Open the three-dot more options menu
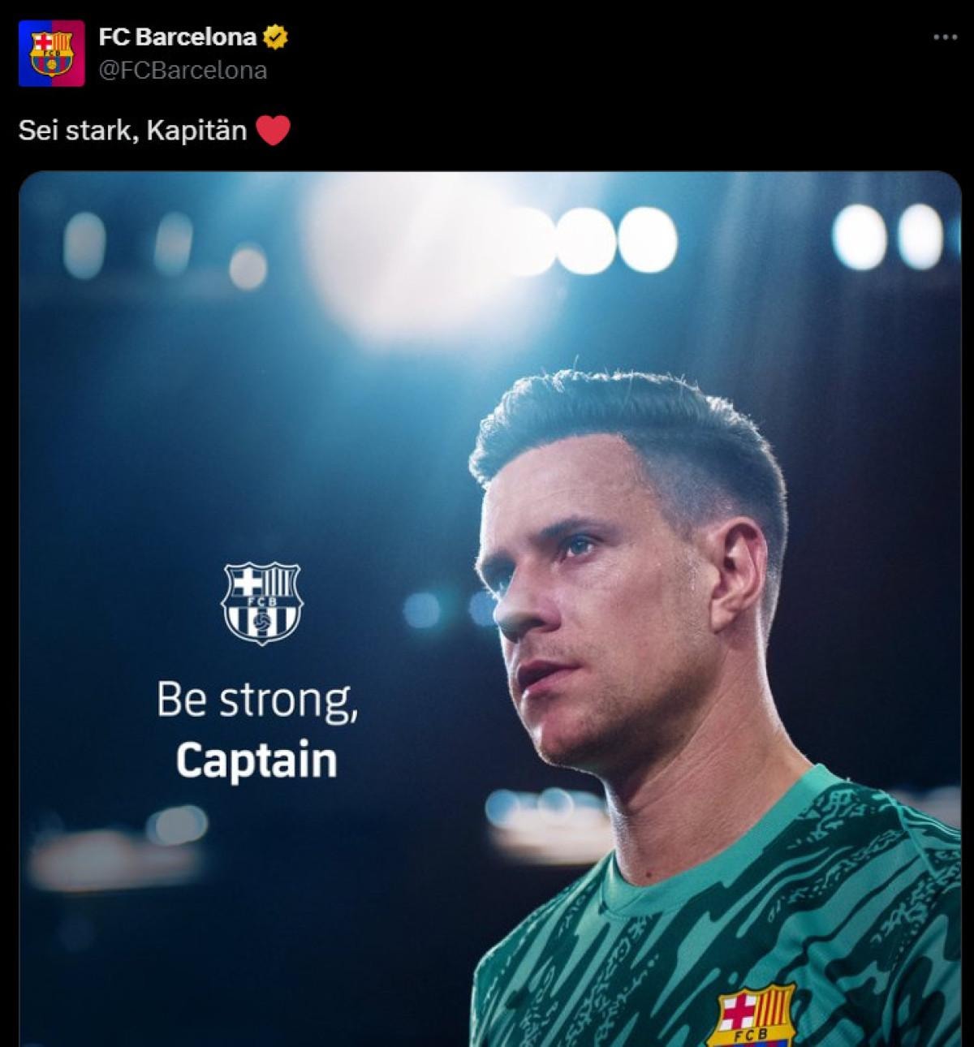 click(945, 37)
